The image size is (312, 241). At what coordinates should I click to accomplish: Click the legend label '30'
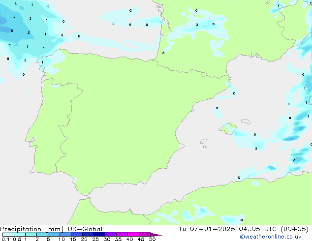[107, 239]
